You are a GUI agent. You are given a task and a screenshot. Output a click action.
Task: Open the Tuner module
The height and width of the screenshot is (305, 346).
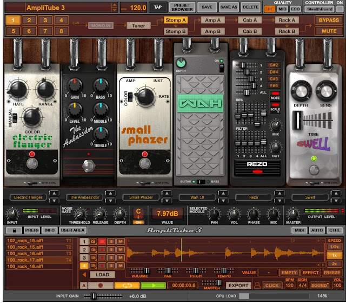[138, 26]
